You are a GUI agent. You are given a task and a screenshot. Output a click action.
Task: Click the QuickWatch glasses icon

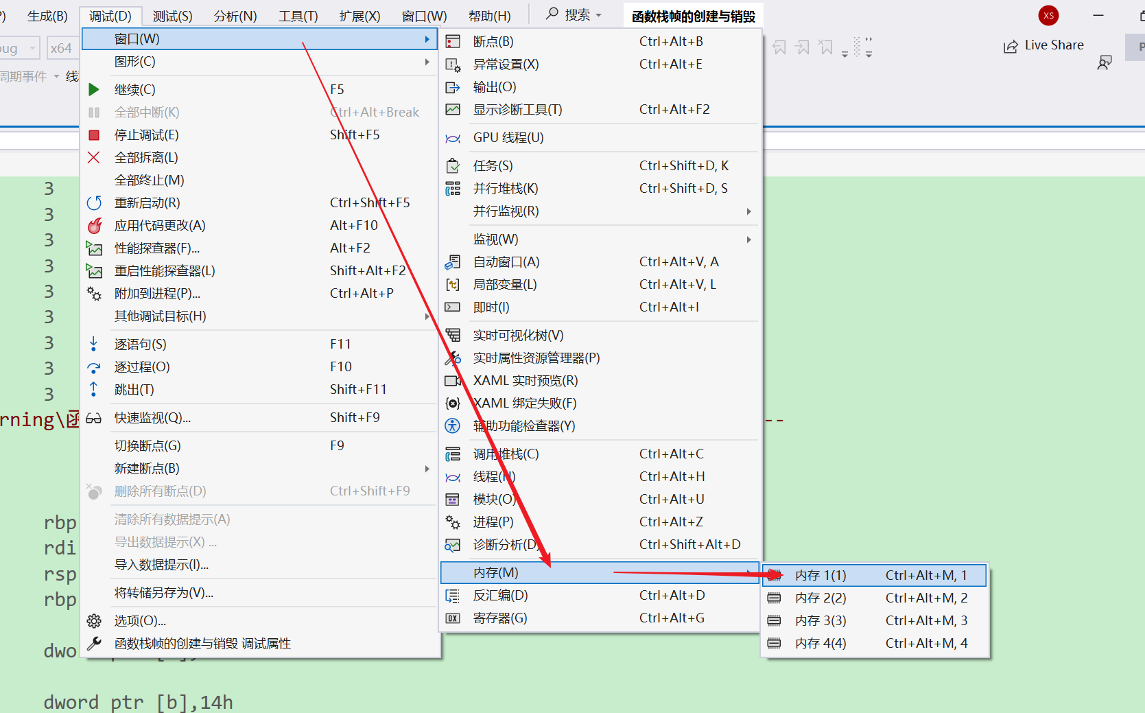(x=94, y=418)
